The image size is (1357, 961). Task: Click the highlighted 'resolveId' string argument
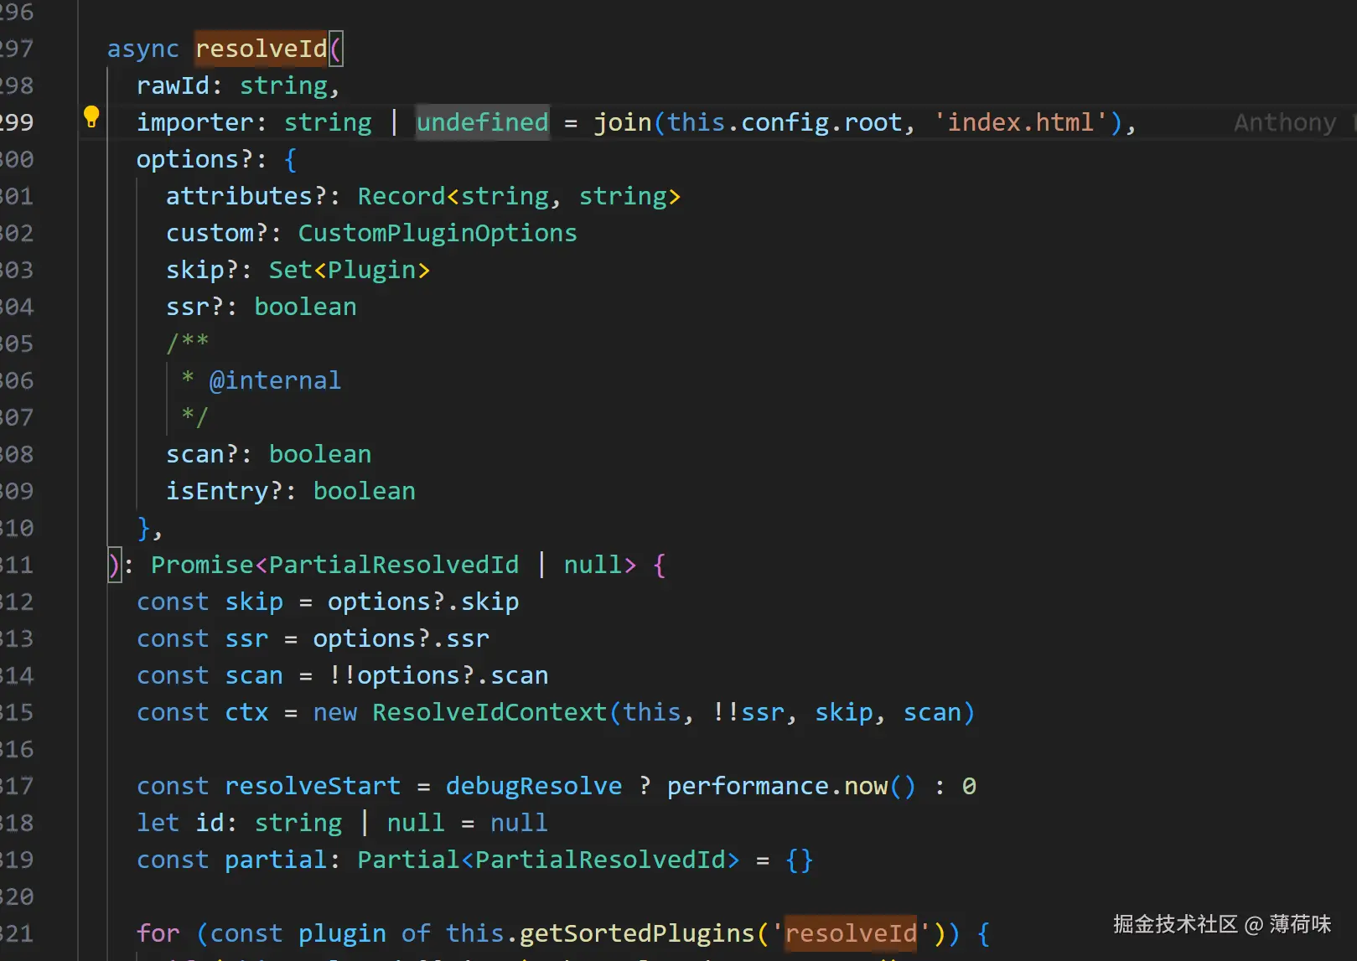pos(851,933)
